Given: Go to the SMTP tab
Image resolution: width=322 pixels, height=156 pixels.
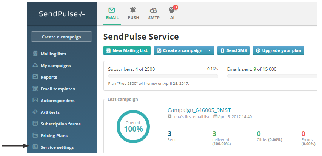Looking at the screenshot, I should click(154, 13).
